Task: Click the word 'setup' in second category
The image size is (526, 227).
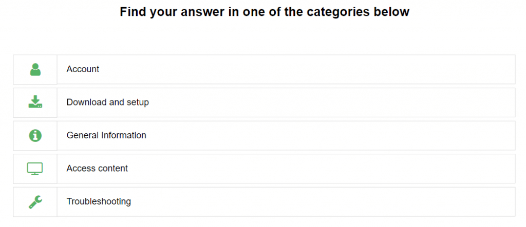Action: (x=137, y=102)
